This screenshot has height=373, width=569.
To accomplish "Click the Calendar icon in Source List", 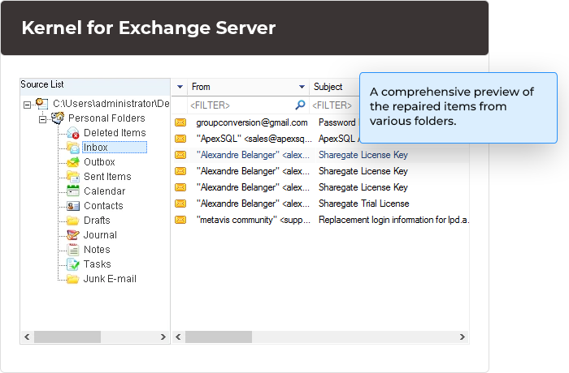I will [73, 191].
